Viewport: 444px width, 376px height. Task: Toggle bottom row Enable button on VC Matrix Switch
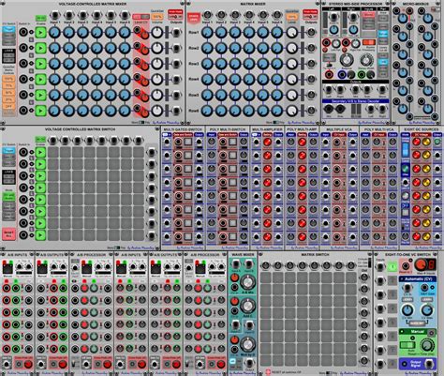coord(40,235)
